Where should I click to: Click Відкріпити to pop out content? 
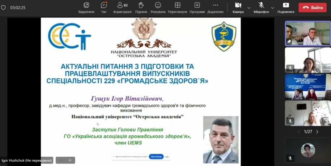coord(86,7)
